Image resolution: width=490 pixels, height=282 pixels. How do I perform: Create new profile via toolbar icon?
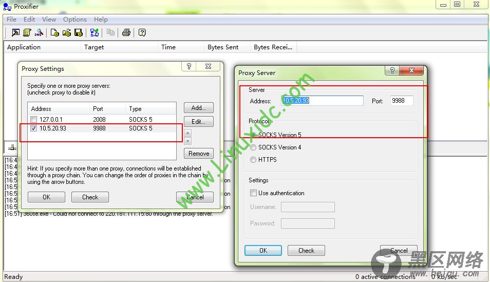(x=54, y=32)
